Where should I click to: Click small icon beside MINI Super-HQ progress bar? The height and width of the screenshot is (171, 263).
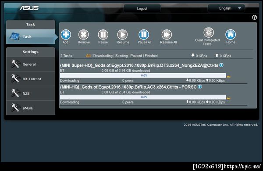point(228,76)
